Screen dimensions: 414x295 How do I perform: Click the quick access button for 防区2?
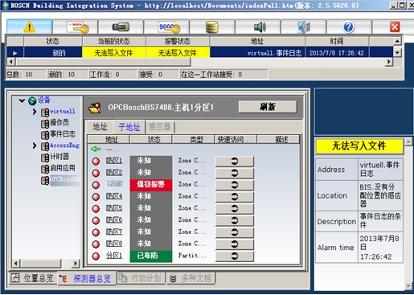point(235,173)
